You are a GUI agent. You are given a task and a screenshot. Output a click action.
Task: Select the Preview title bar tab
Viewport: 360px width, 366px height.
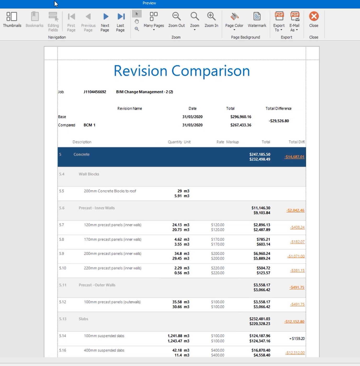149,3
